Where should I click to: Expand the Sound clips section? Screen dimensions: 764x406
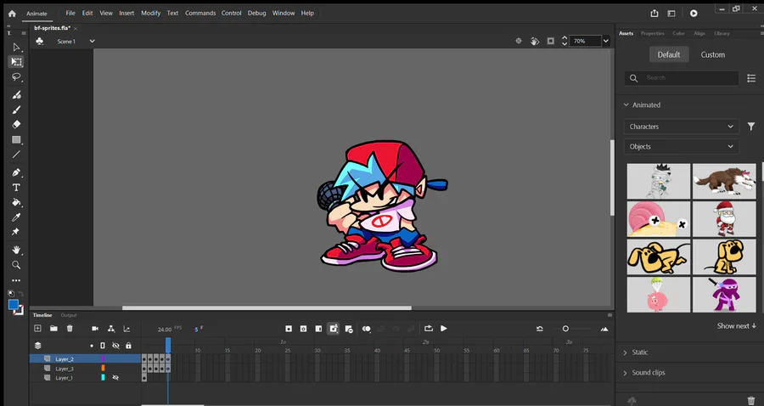[x=649, y=372]
